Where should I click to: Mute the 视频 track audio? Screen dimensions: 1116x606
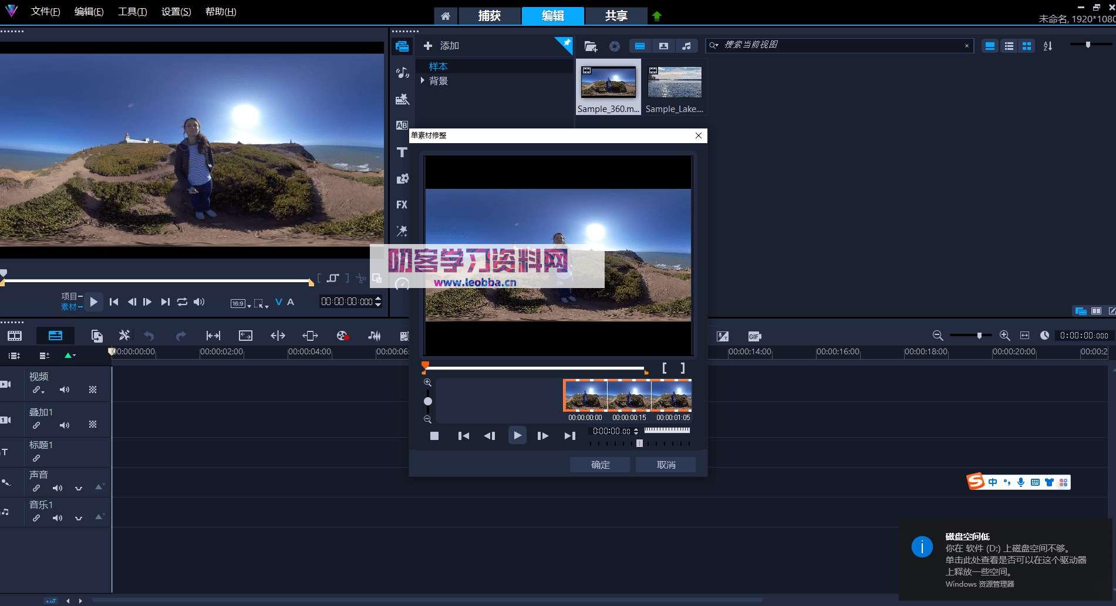(65, 390)
